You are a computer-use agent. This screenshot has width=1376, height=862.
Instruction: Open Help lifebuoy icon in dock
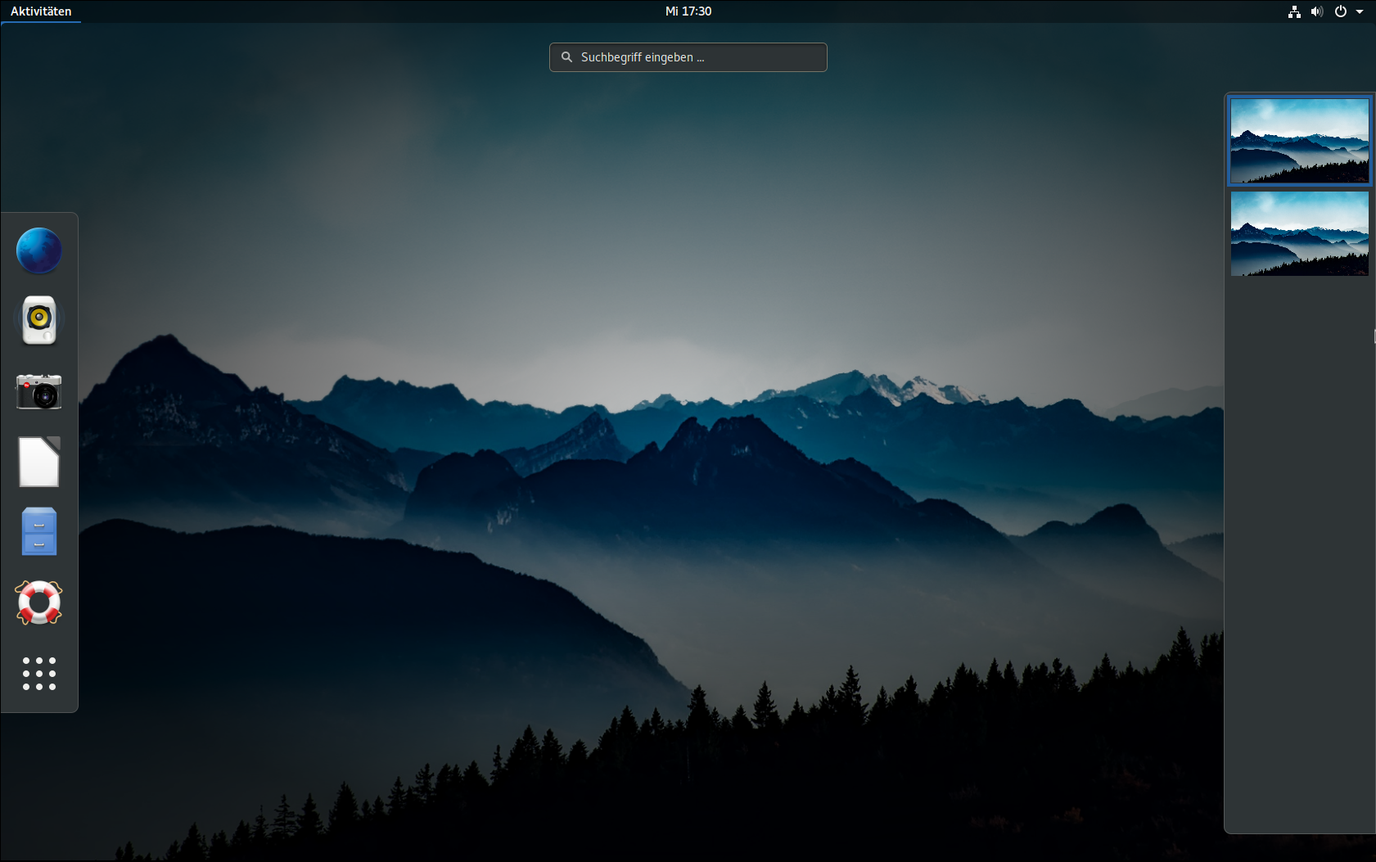pyautogui.click(x=39, y=603)
